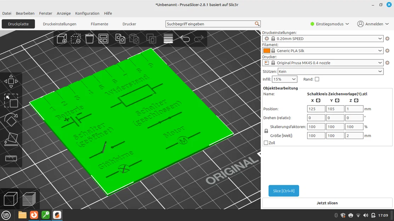Click the Wi-Fi network tray icon
394x221 pixels.
[x=358, y=215]
